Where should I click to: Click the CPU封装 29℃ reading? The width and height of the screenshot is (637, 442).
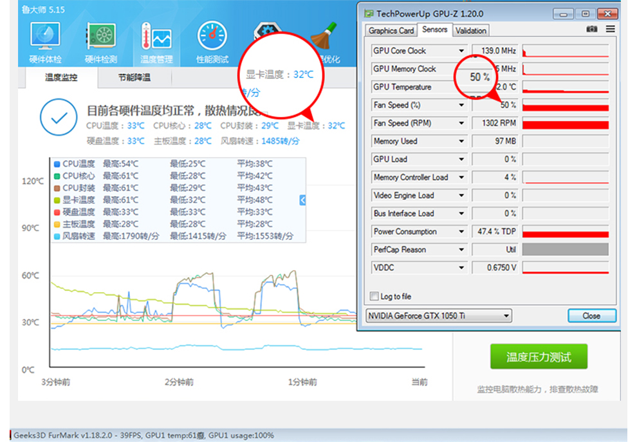(250, 126)
